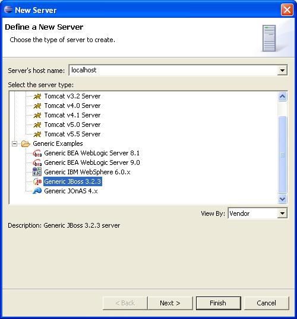
Task: Click the IBM WebSphere 6.0.x icon
Action: (37, 172)
